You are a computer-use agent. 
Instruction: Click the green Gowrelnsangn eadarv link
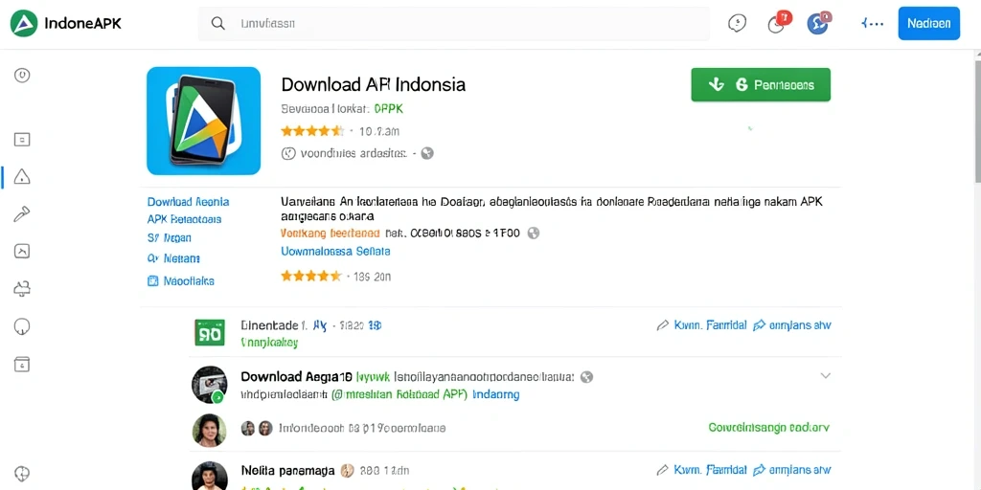pyautogui.click(x=769, y=428)
